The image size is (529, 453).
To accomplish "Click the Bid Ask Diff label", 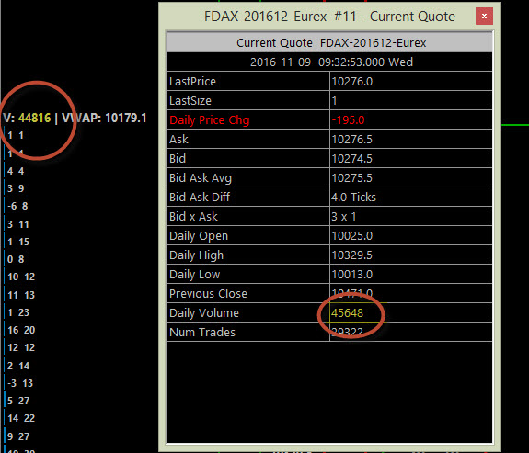I will click(200, 198).
